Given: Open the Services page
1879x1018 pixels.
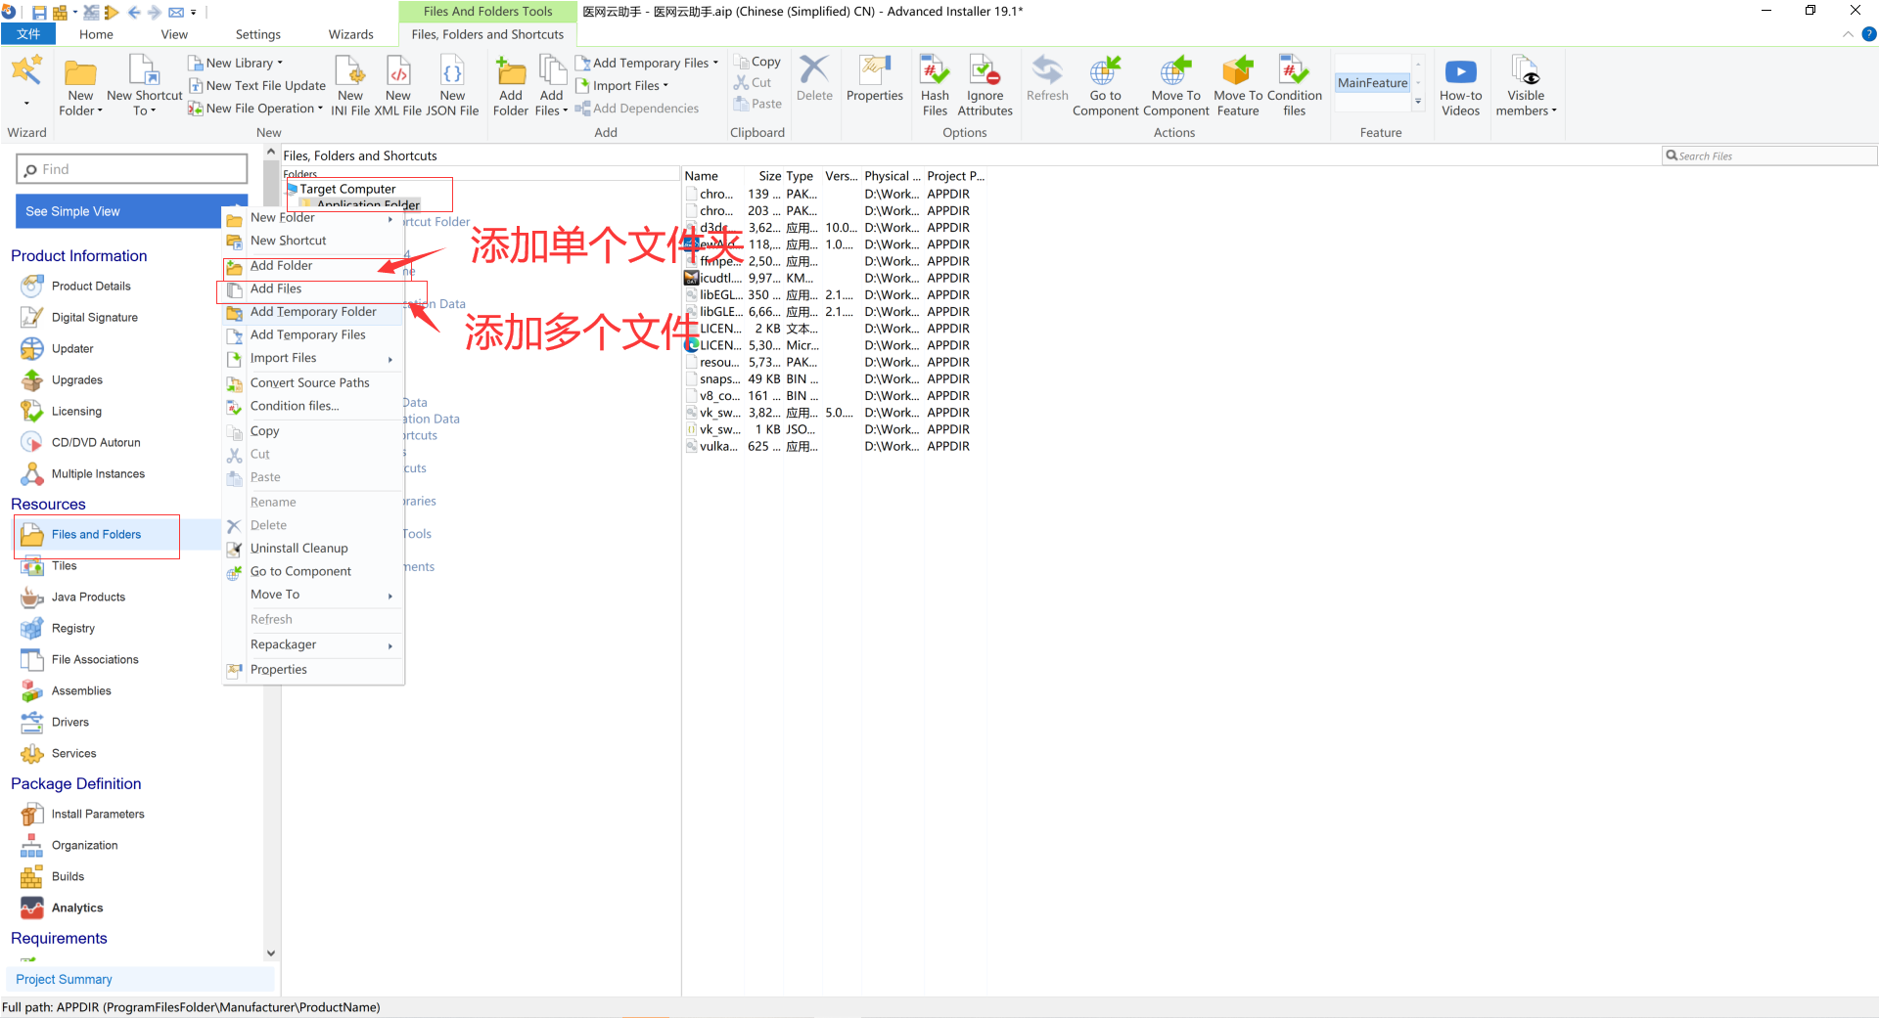Looking at the screenshot, I should click(73, 754).
